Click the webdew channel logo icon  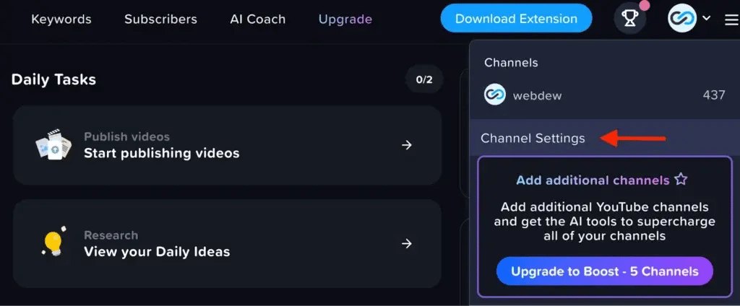495,95
